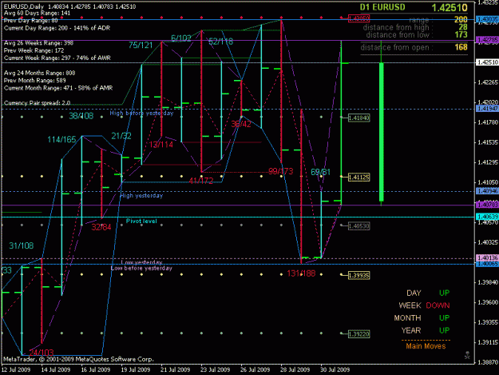
Task: Click the 1.39600 price on right axis
Action: click(488, 302)
